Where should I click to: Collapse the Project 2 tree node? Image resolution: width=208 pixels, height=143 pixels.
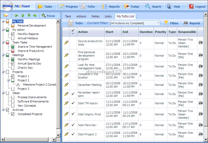(8, 80)
